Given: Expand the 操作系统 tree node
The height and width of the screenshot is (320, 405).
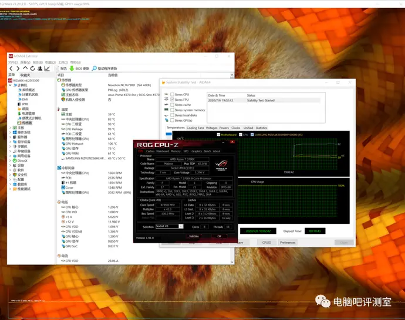Looking at the screenshot, I should click(10, 132).
